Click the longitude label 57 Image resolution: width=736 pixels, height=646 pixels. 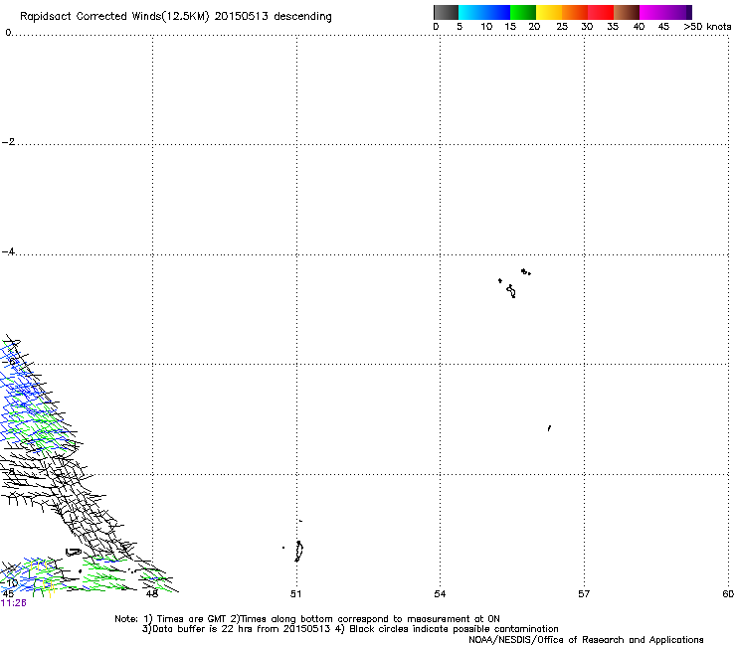coord(584,594)
